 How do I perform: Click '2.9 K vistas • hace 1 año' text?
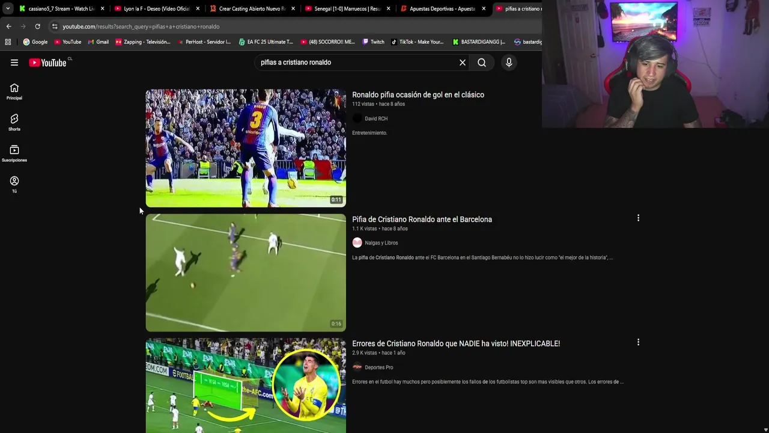click(378, 353)
